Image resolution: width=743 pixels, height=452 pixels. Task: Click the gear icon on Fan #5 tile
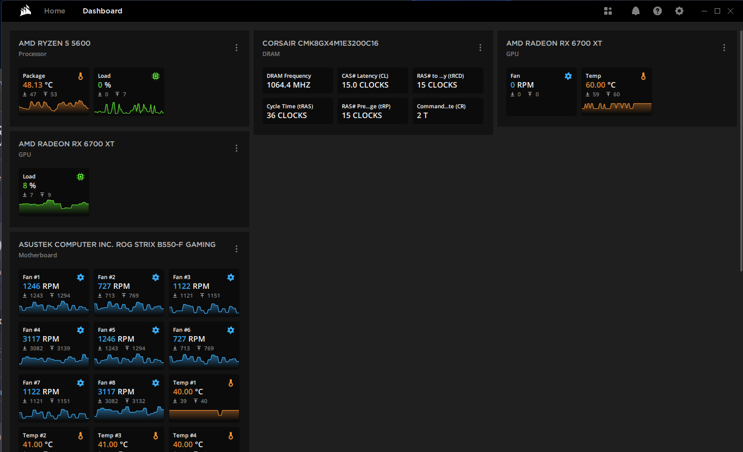pos(156,330)
